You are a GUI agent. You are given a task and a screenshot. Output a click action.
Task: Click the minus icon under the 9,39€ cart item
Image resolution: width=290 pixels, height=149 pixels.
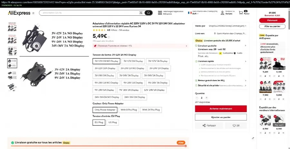pyautogui.click(x=274, y=76)
